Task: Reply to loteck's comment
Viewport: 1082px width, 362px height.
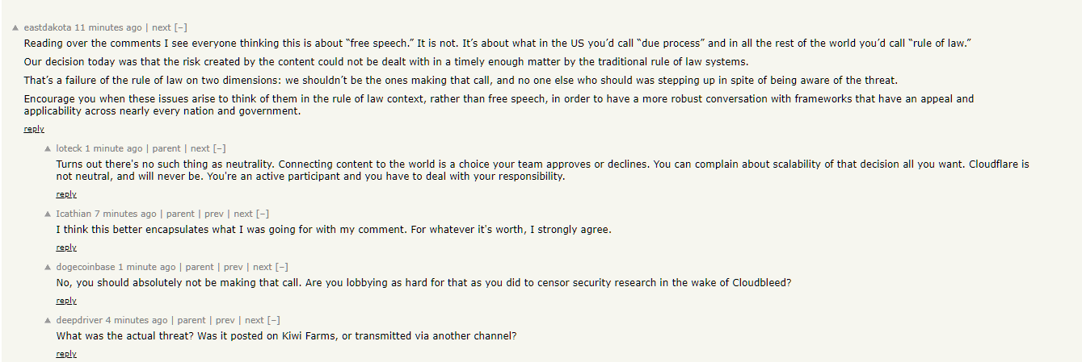Action: click(66, 194)
